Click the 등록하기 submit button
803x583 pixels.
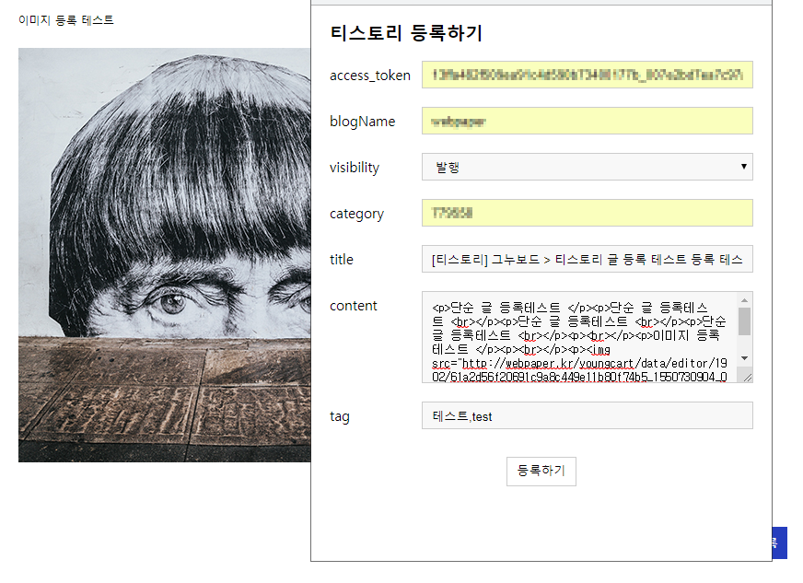click(541, 471)
